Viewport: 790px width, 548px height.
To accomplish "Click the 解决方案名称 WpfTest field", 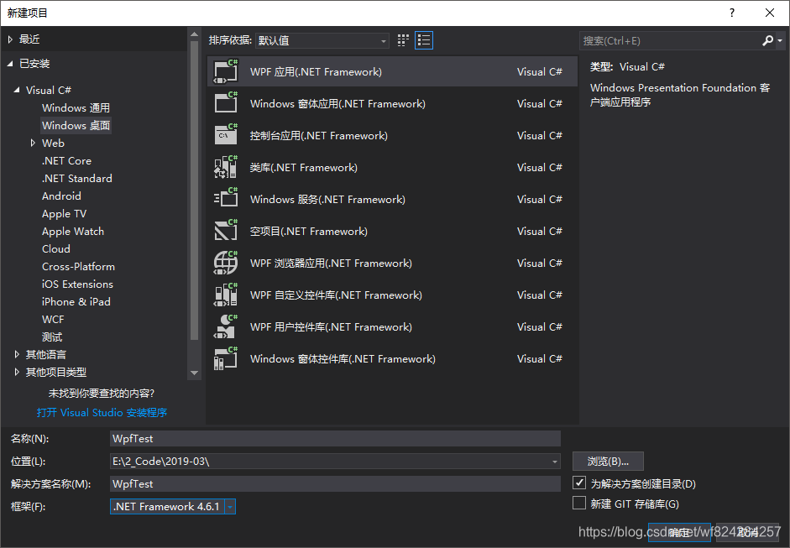I will tap(335, 483).
